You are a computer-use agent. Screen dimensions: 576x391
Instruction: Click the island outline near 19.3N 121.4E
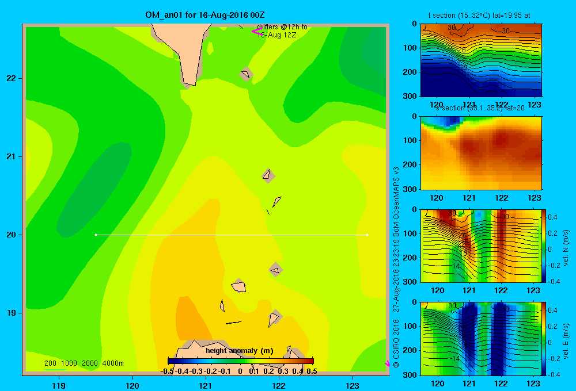[x=238, y=286]
